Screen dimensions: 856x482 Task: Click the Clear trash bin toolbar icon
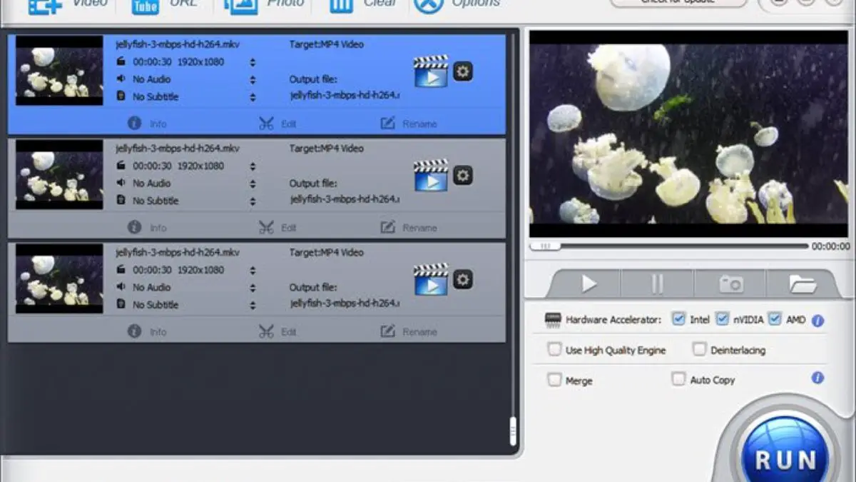pyautogui.click(x=340, y=6)
